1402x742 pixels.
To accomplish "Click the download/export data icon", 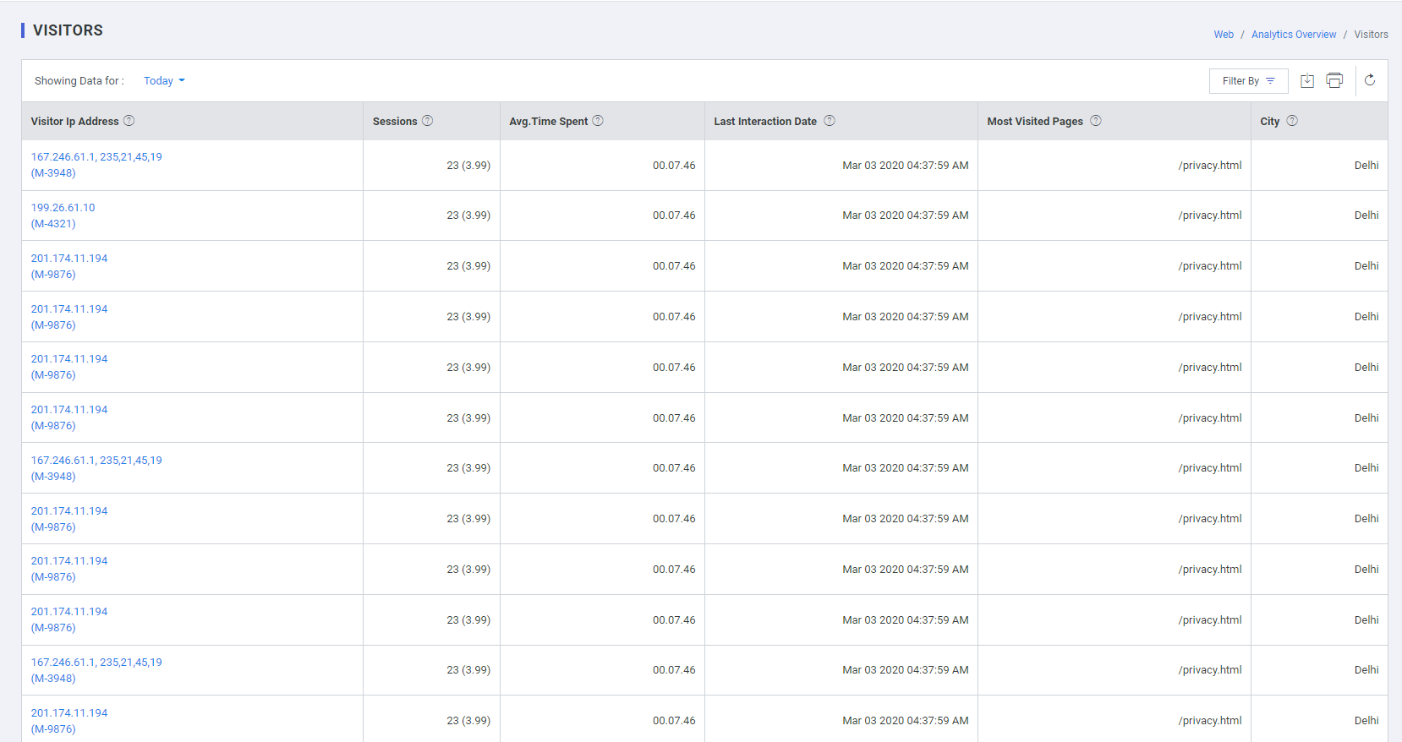I will 1307,80.
